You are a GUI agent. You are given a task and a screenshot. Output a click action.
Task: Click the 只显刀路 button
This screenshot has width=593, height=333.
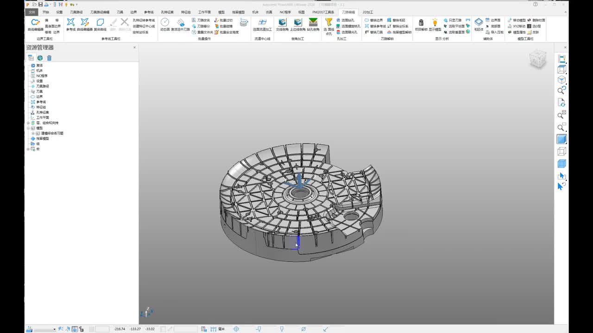[454, 20]
